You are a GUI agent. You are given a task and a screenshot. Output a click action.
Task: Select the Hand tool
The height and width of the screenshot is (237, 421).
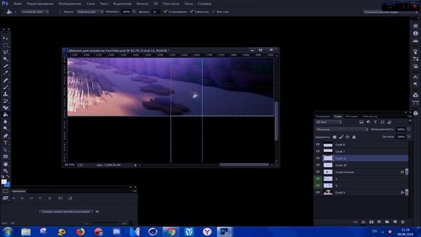pyautogui.click(x=5, y=164)
